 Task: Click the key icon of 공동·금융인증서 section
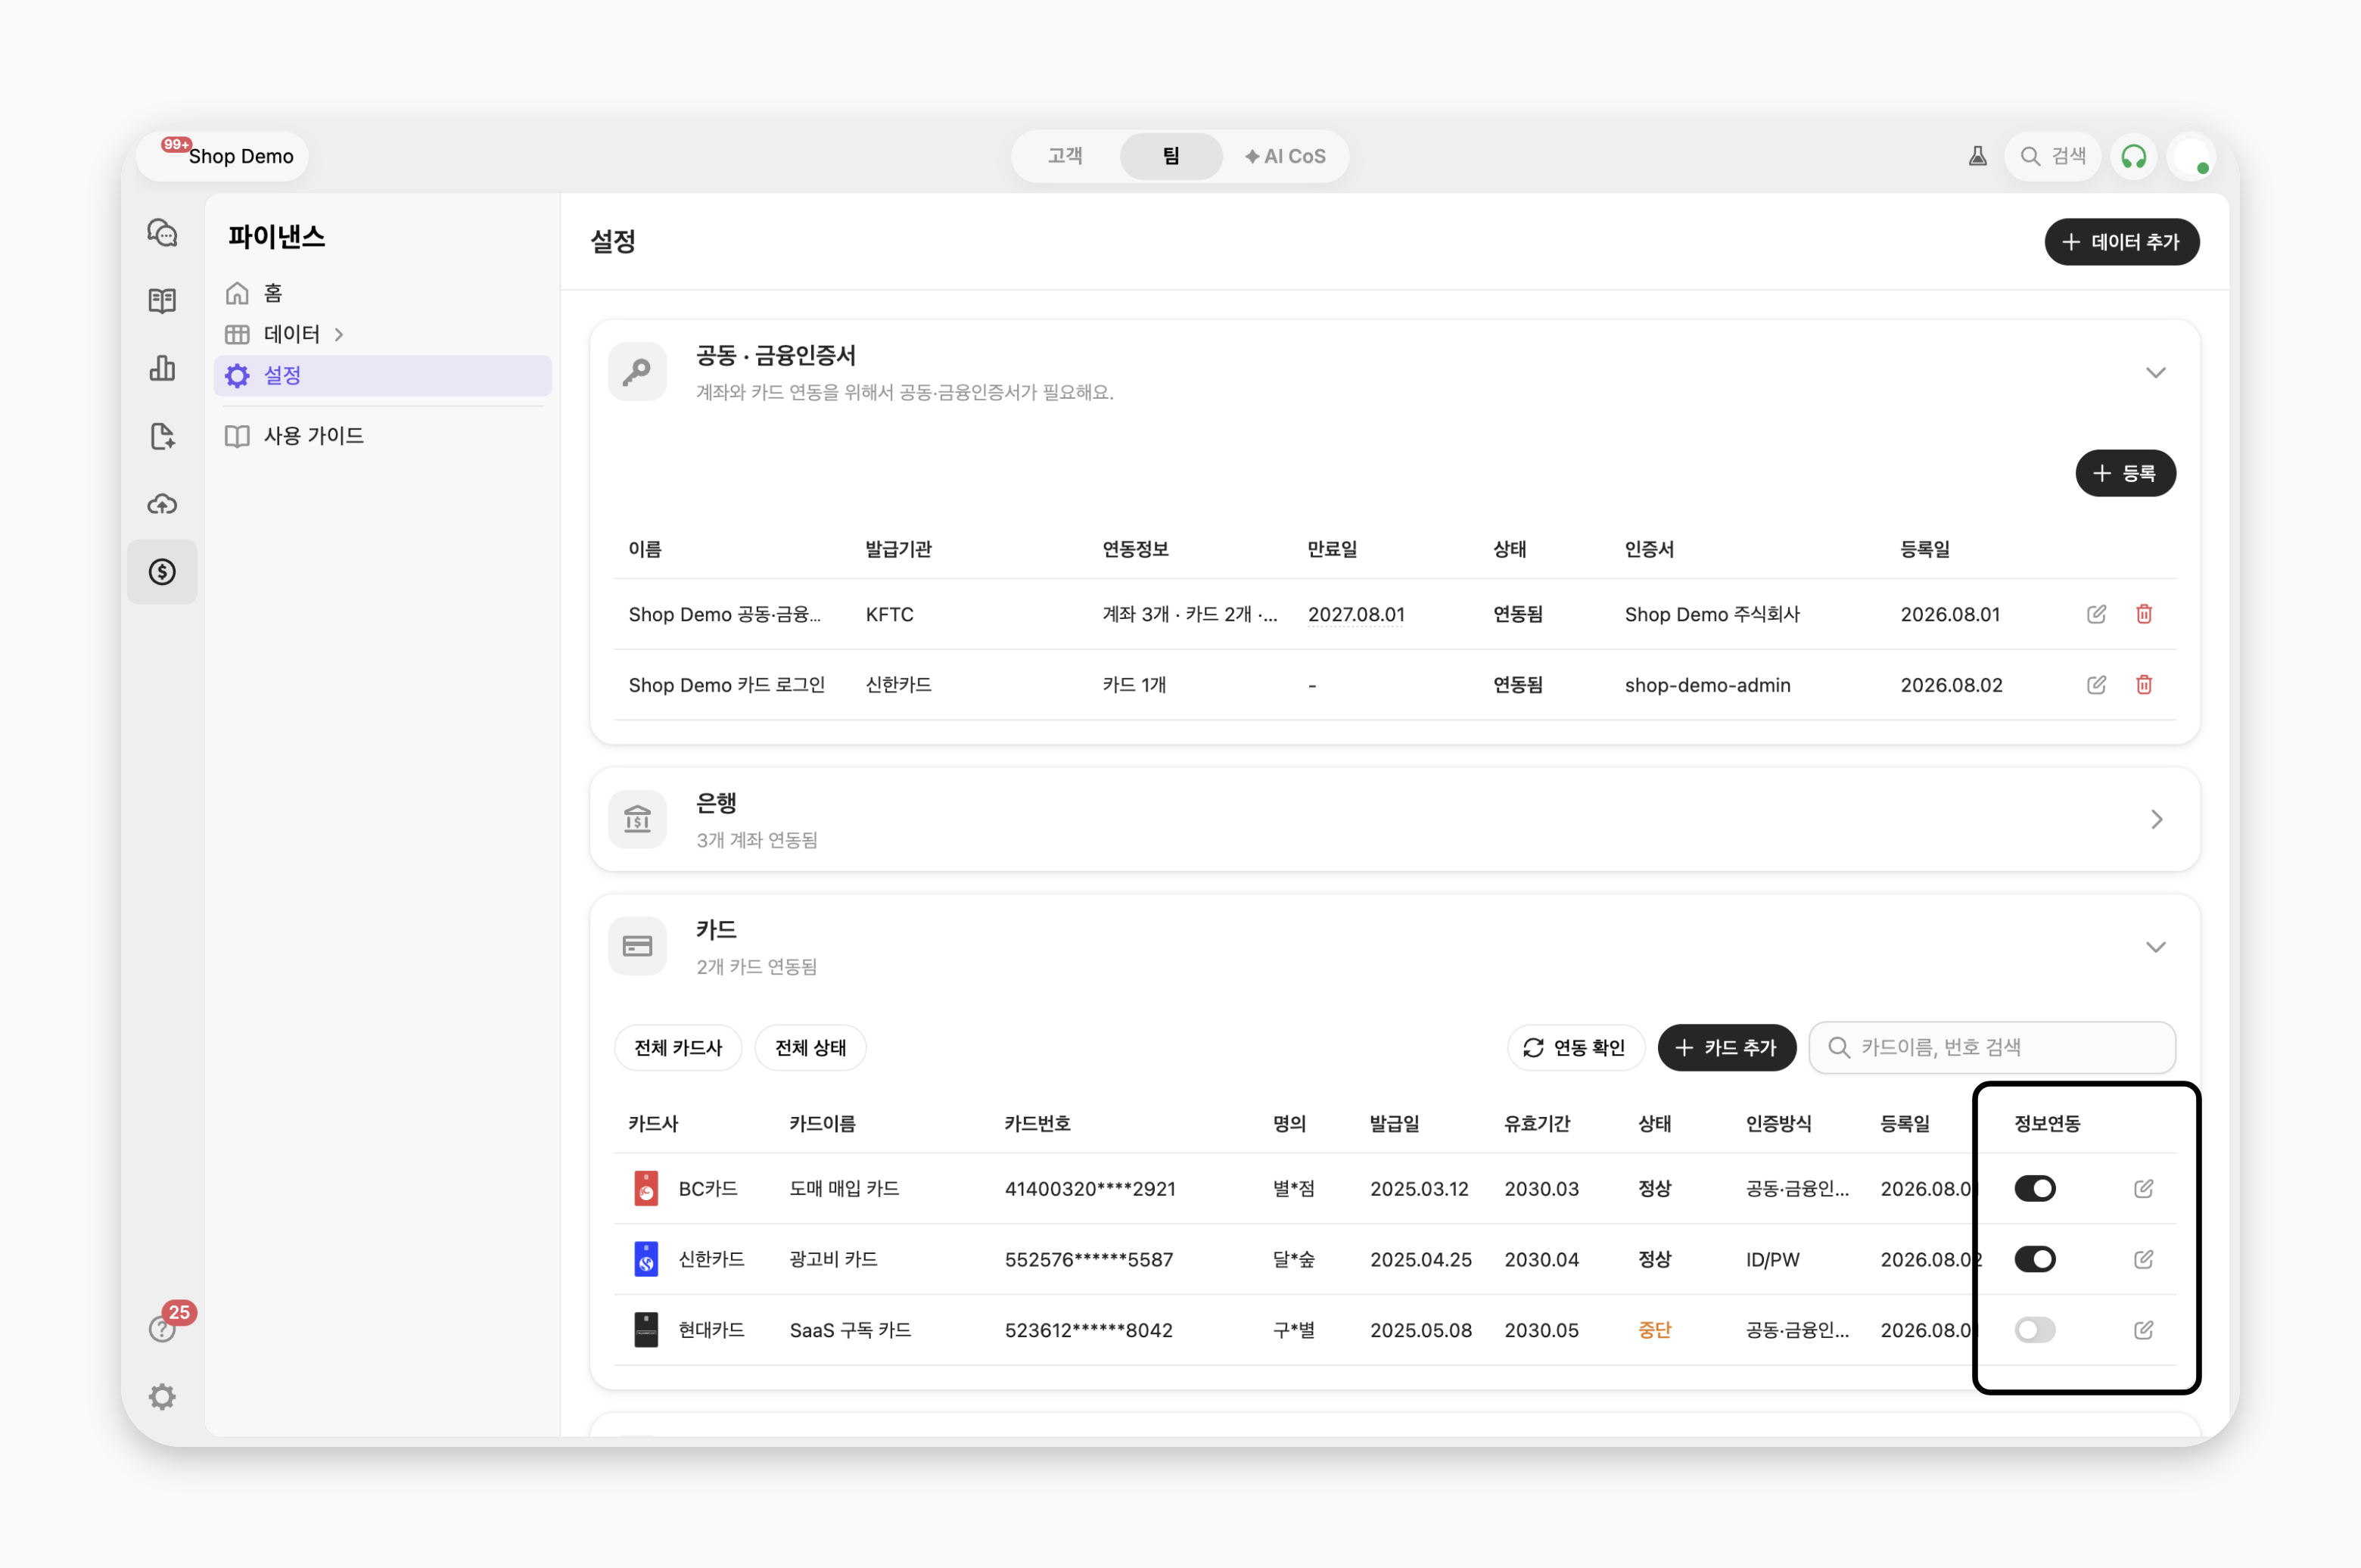[637, 372]
